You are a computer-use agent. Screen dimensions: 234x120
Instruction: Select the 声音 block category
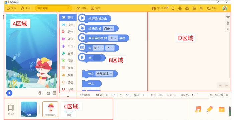[x=68, y=46]
